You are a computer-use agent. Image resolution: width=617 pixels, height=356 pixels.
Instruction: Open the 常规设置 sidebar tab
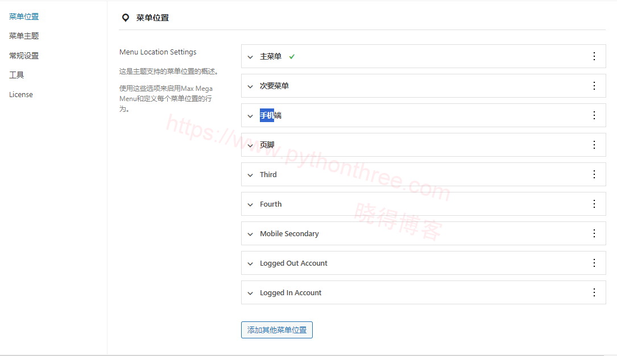pos(24,56)
